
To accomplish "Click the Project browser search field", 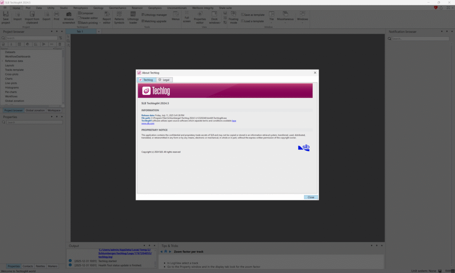I will [x=31, y=38].
